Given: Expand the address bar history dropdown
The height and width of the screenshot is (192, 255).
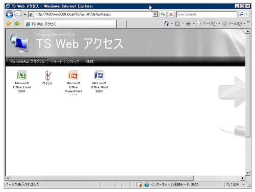Looking at the screenshot, I should (x=155, y=14).
